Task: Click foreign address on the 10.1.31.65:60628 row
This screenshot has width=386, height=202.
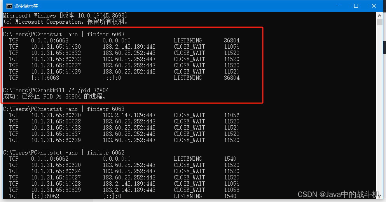Action: pyautogui.click(x=129, y=184)
